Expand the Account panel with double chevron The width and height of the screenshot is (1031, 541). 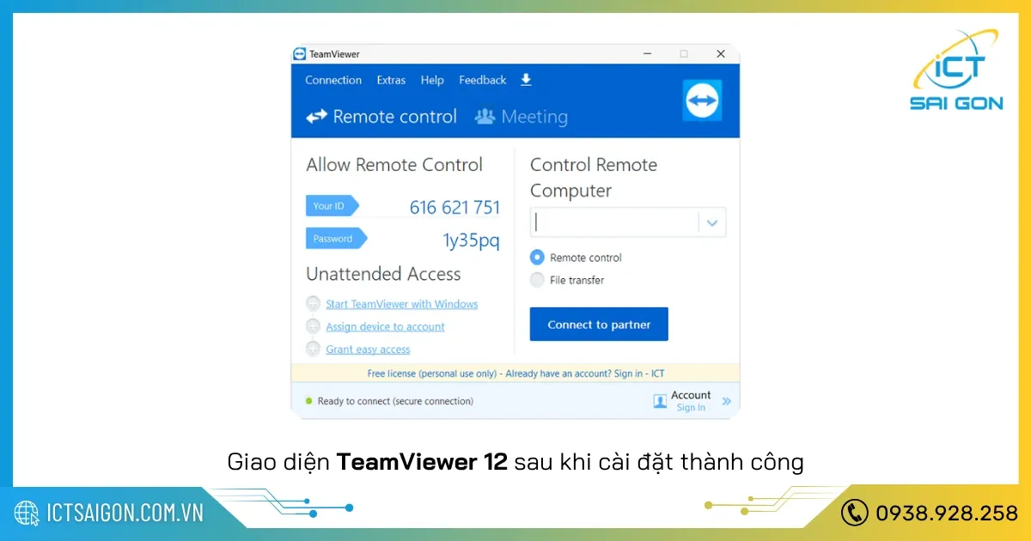click(x=725, y=400)
